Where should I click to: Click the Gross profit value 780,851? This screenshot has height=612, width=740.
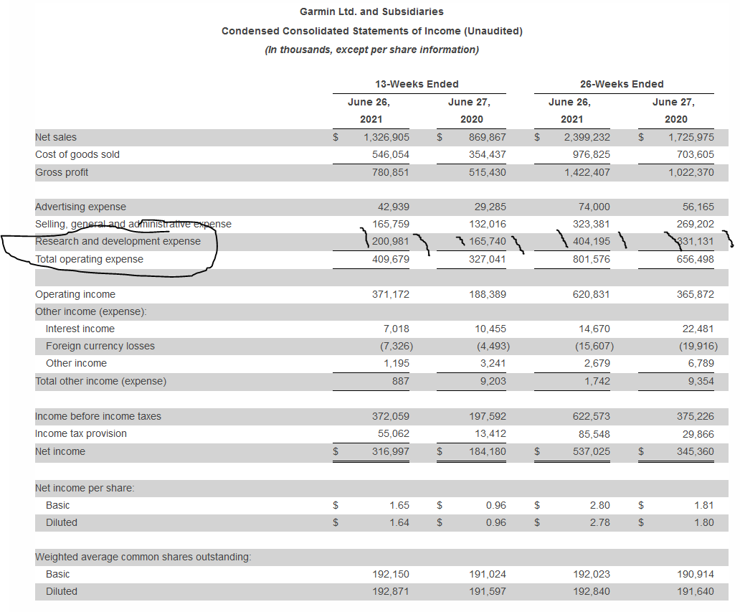click(x=392, y=172)
